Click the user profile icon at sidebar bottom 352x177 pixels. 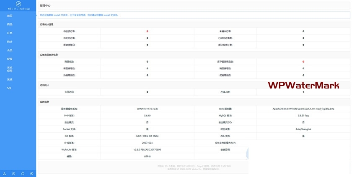click(4, 173)
